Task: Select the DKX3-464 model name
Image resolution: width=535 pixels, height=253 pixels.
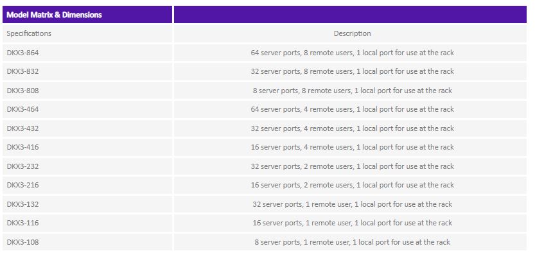Action: [22, 109]
